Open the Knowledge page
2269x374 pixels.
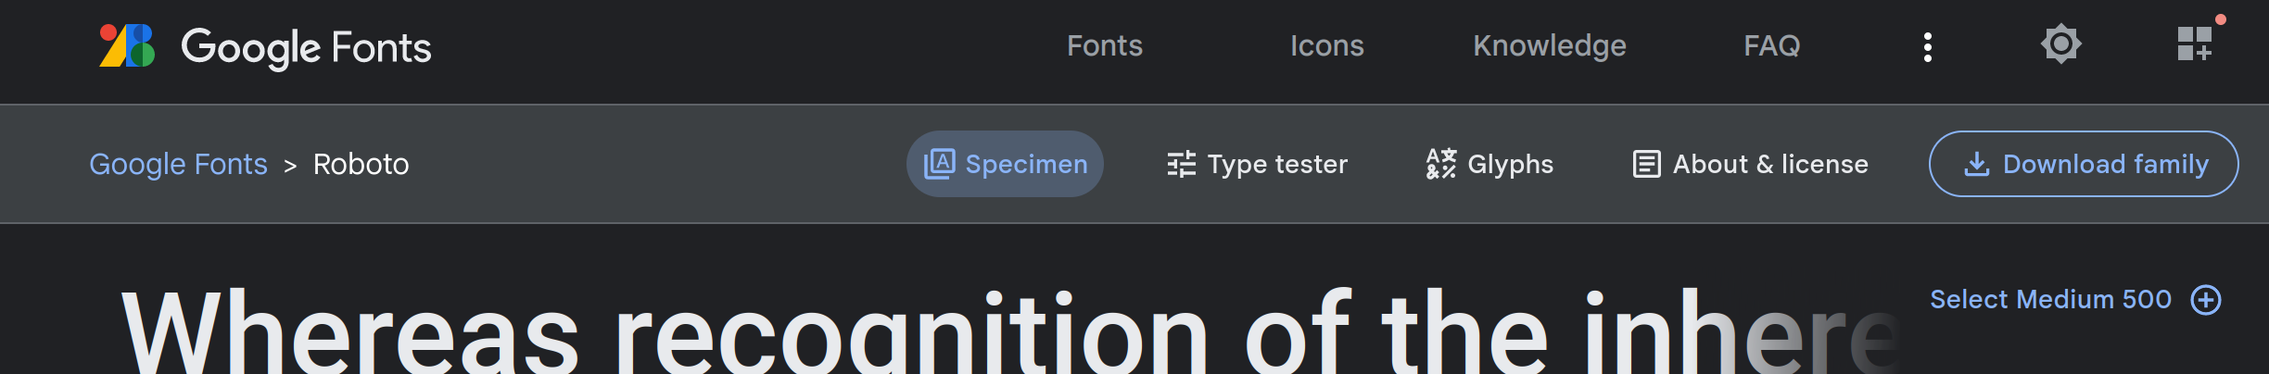click(x=1549, y=45)
